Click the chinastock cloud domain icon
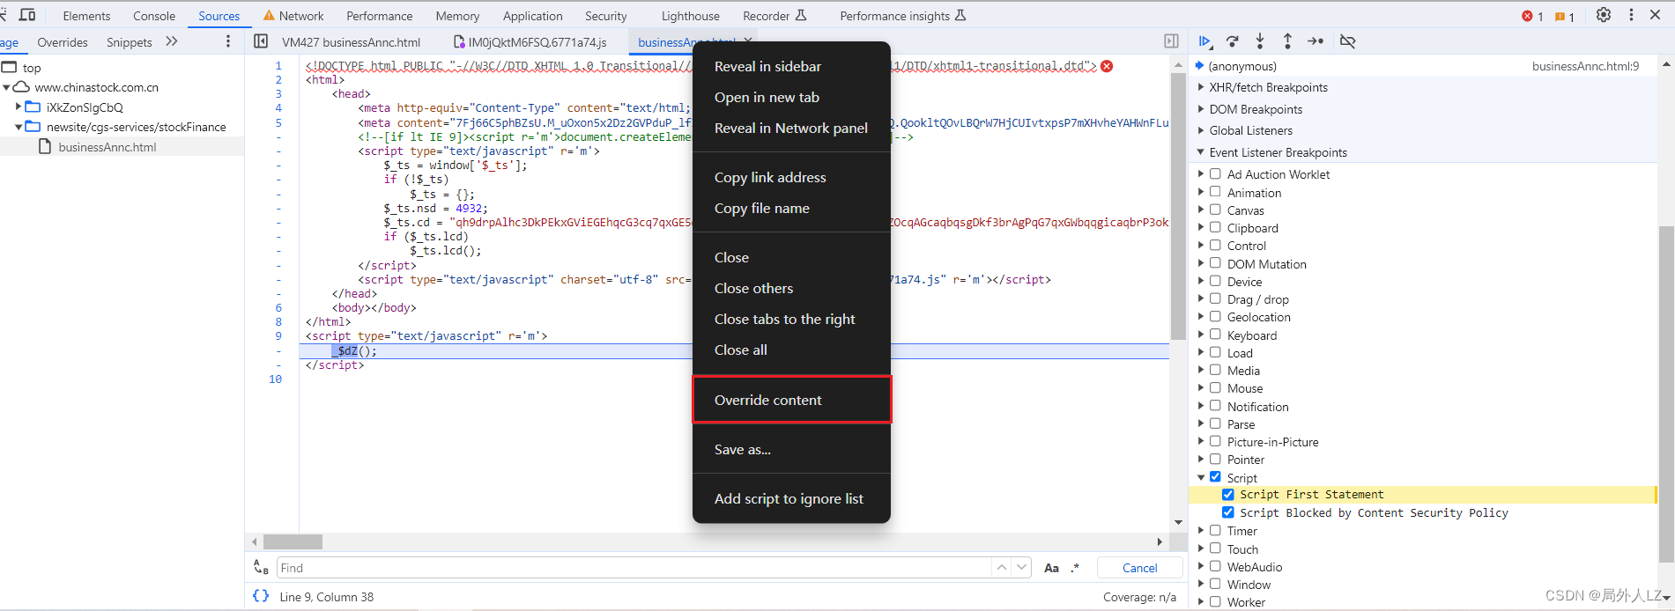The height and width of the screenshot is (611, 1675). pyautogui.click(x=21, y=87)
